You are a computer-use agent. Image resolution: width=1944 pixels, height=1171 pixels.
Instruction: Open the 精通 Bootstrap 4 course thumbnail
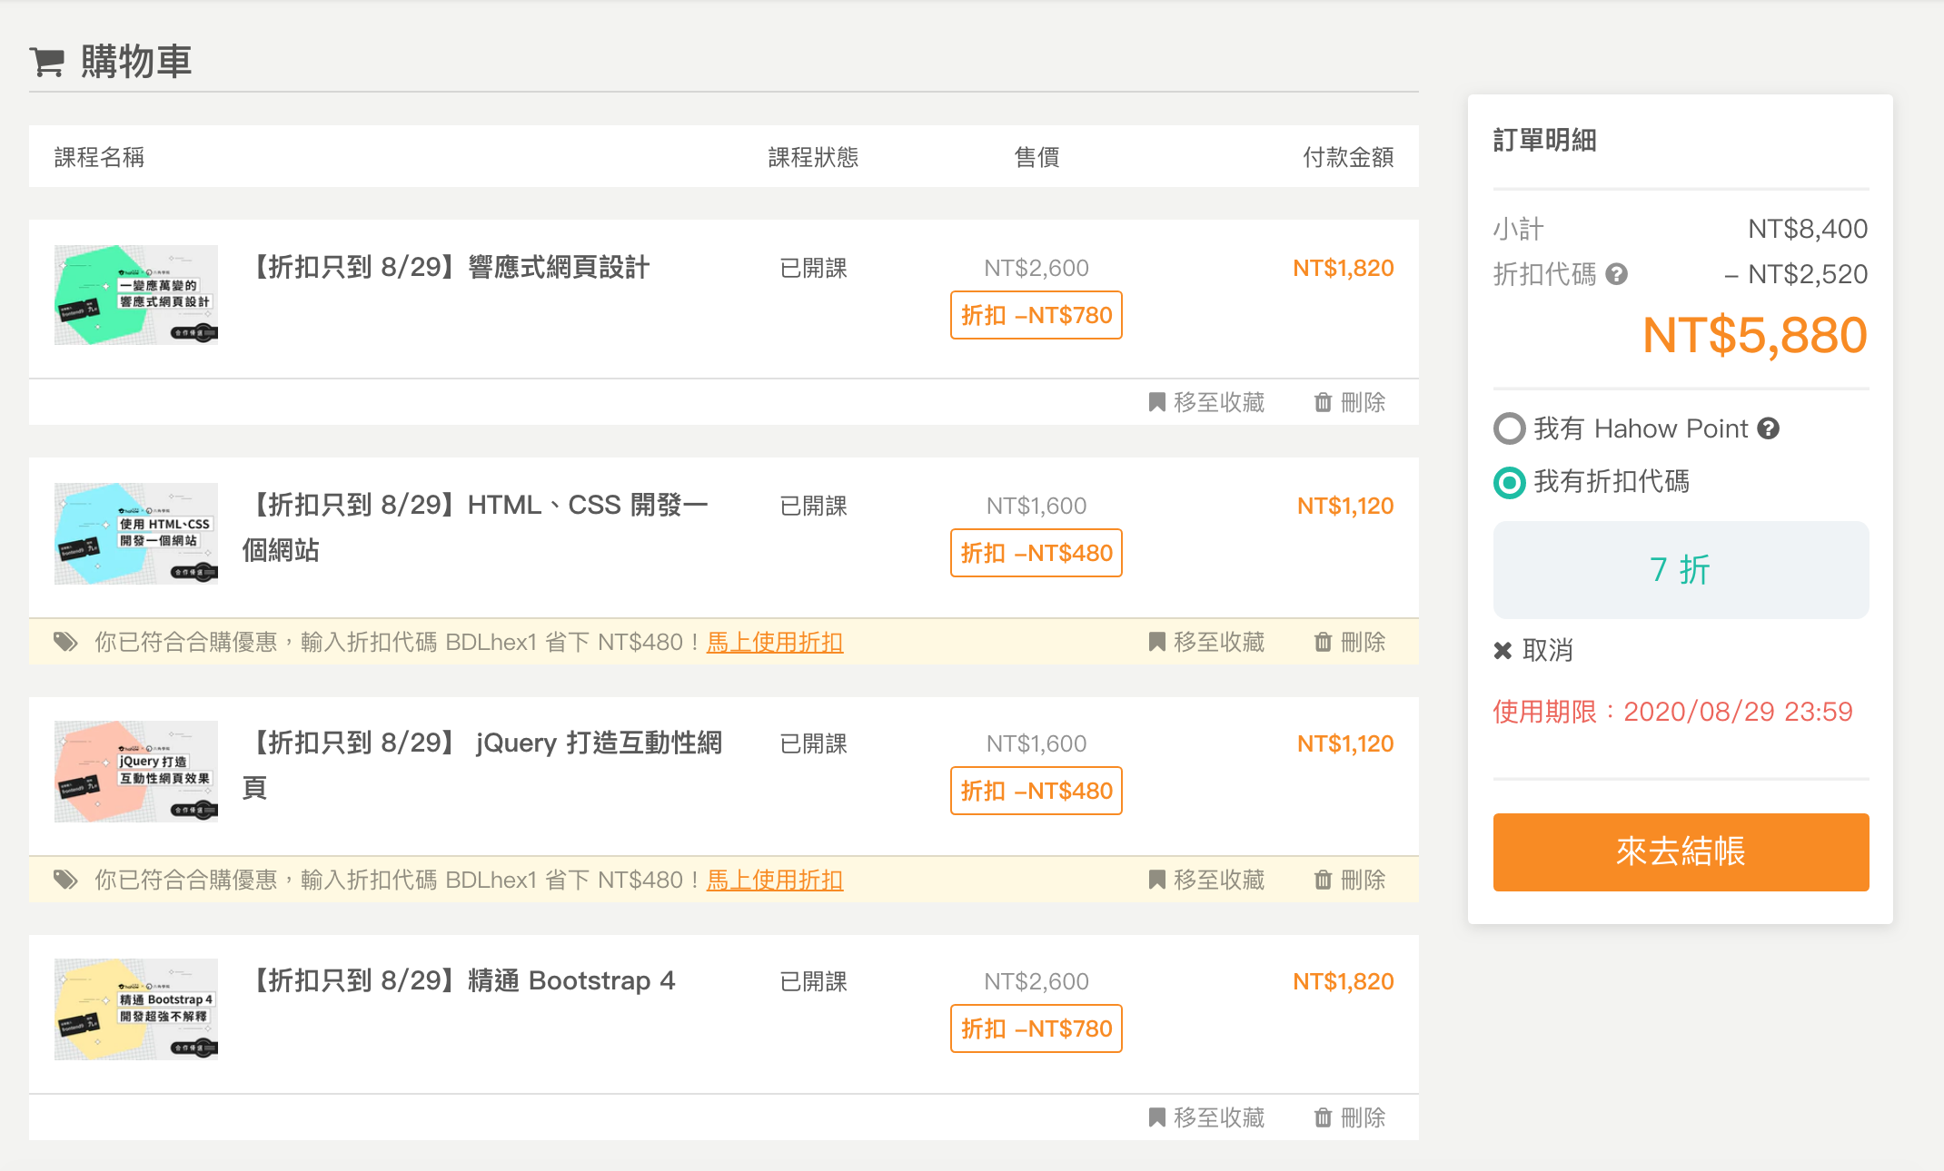(x=136, y=1009)
